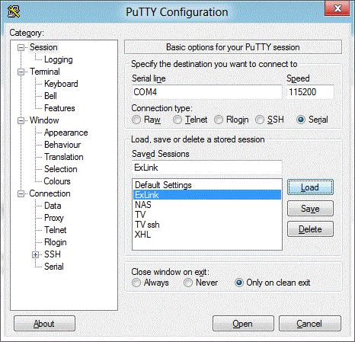Select the Proxy category

[x=54, y=218]
